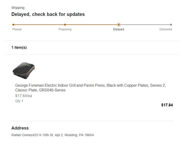Click the Shipping section label

pos(18,8)
